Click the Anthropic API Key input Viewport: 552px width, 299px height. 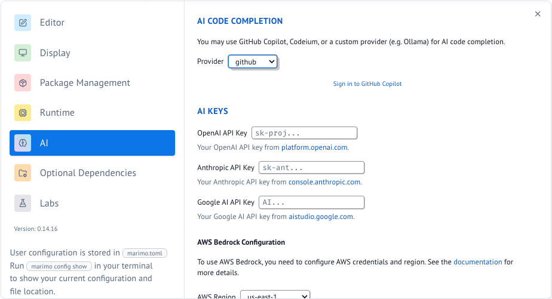pos(311,168)
